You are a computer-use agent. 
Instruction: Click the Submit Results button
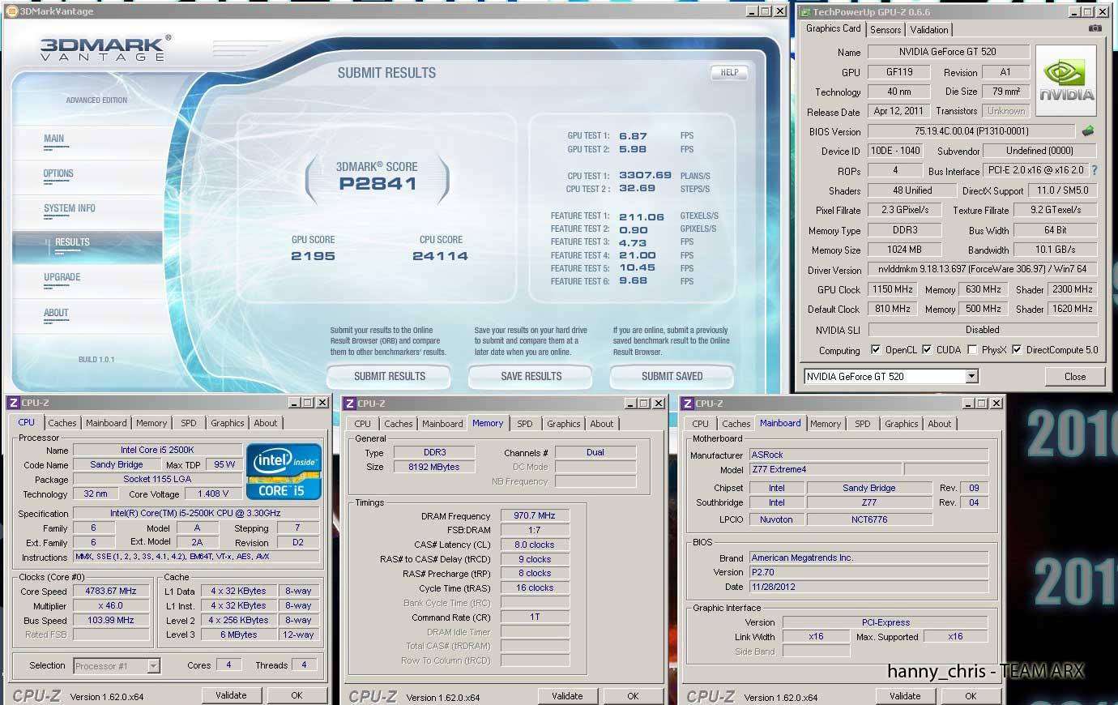pos(389,376)
